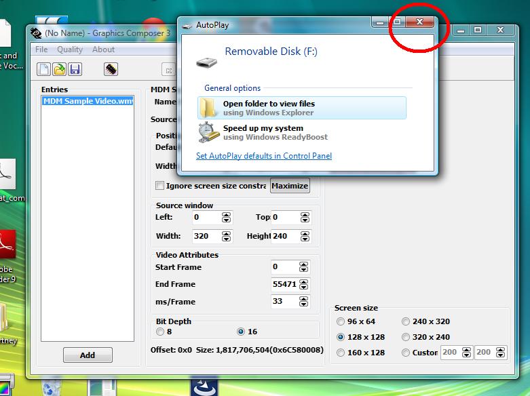Select 320 x 240 screen size

click(x=406, y=337)
